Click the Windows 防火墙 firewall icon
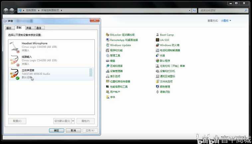The height and width of the screenshot is (144, 252). click(157, 45)
